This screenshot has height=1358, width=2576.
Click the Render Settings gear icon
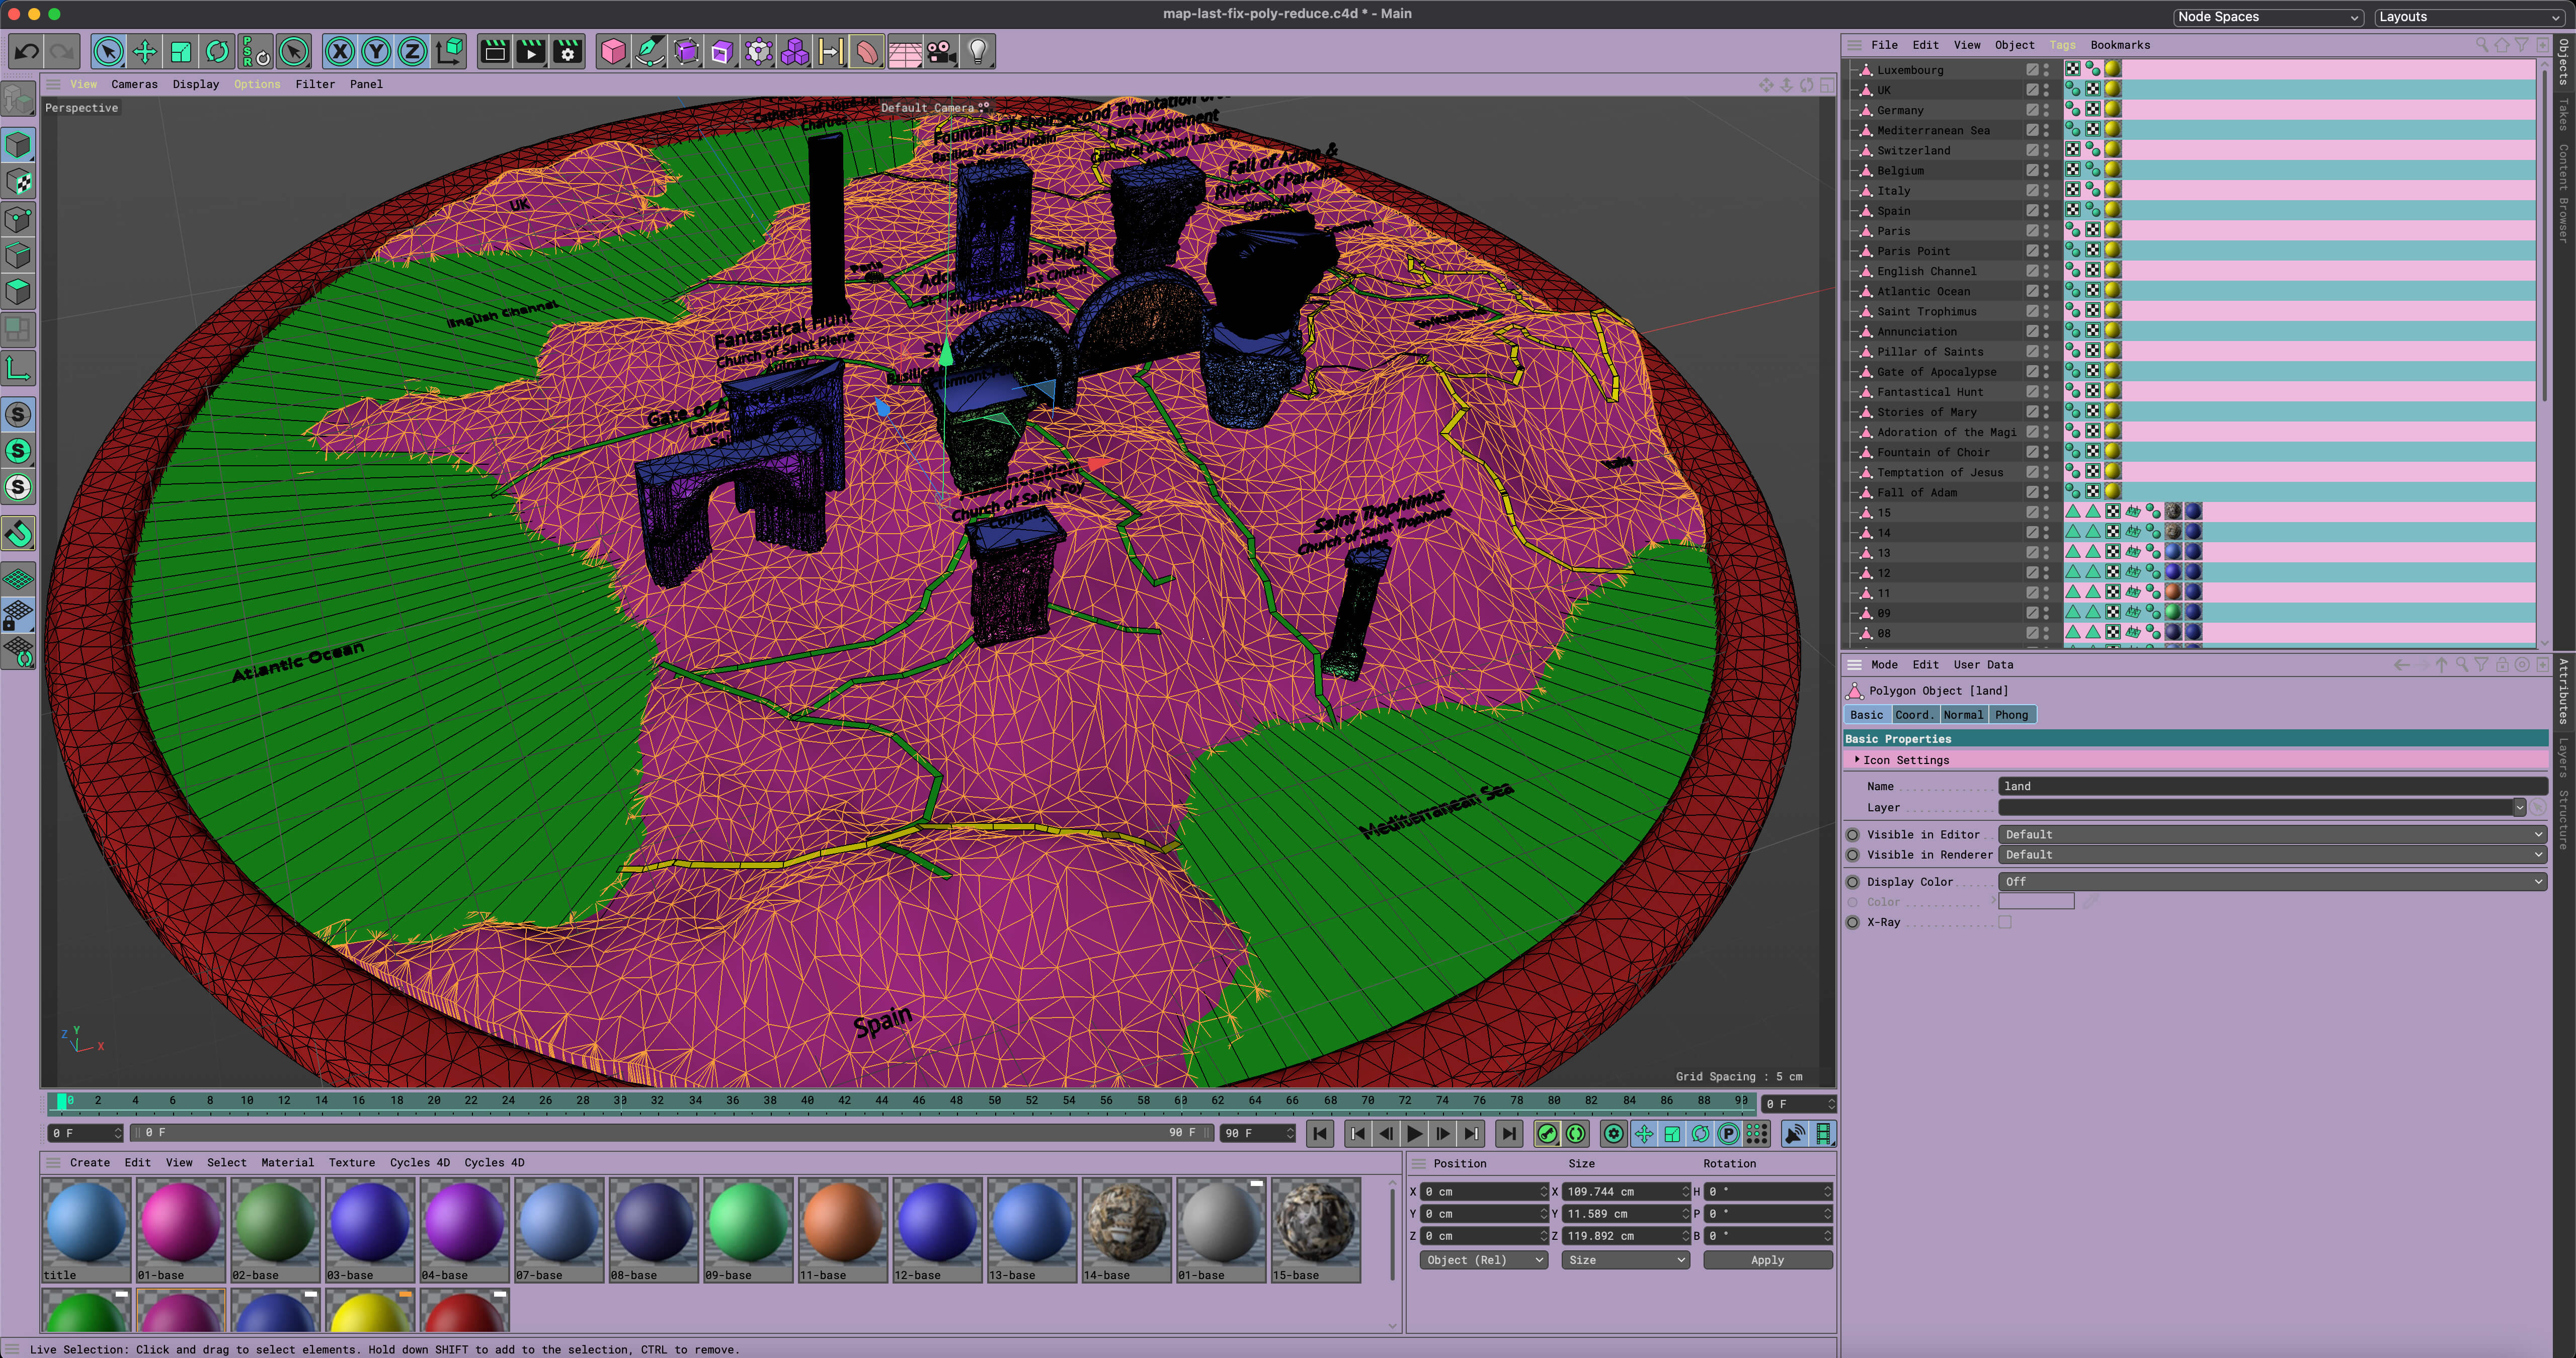pyautogui.click(x=567, y=51)
